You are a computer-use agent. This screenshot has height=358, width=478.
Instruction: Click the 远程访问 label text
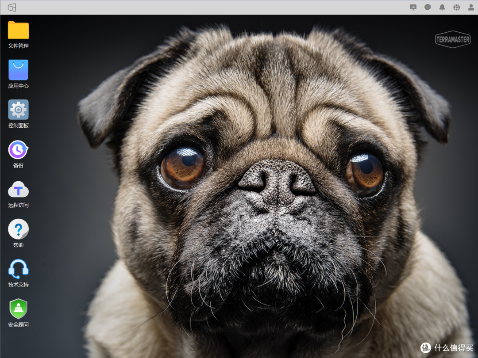18,205
